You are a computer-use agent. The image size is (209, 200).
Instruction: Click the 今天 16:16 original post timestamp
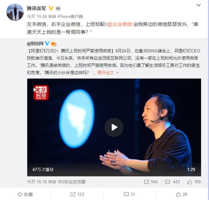37,182
